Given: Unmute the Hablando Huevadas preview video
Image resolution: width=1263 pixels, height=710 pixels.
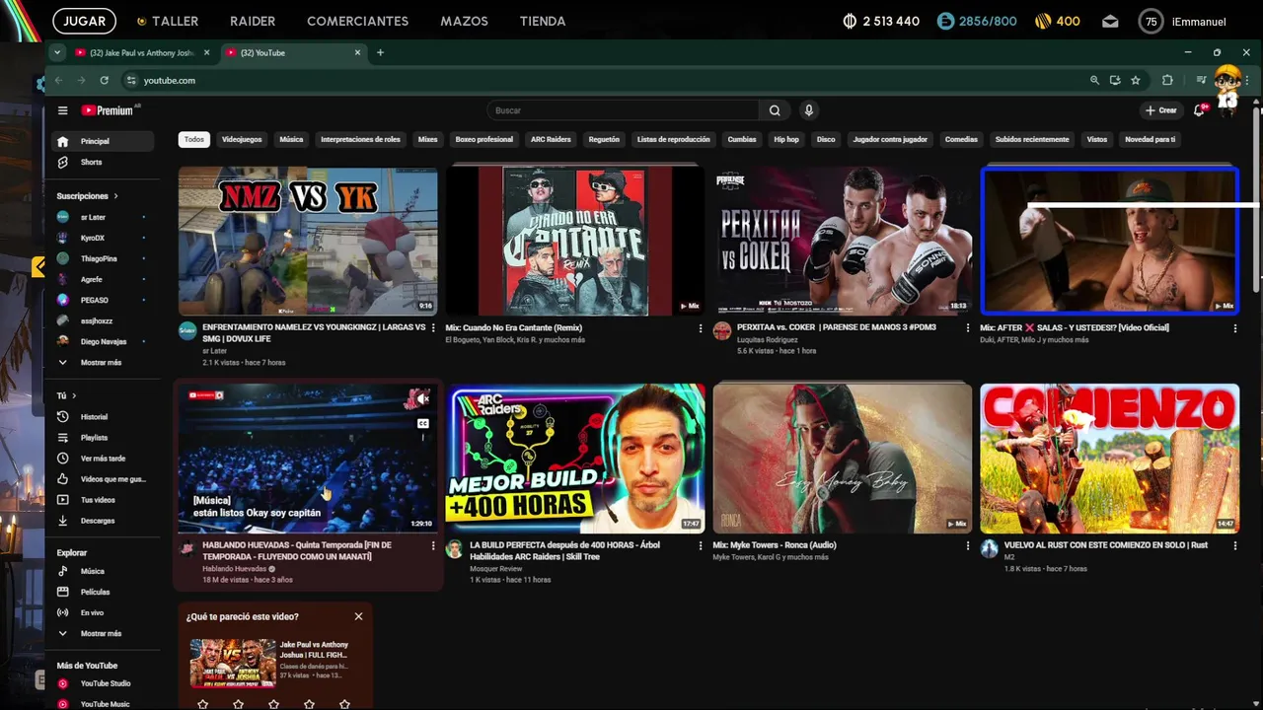Looking at the screenshot, I should click(x=422, y=398).
